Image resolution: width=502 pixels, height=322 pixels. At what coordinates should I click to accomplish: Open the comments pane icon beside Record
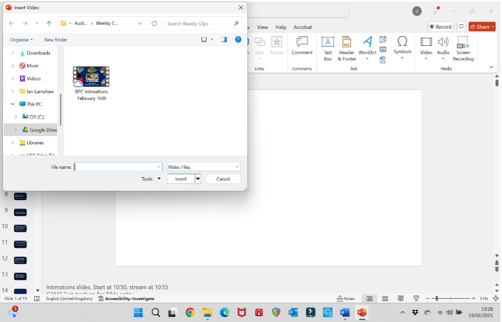[461, 26]
